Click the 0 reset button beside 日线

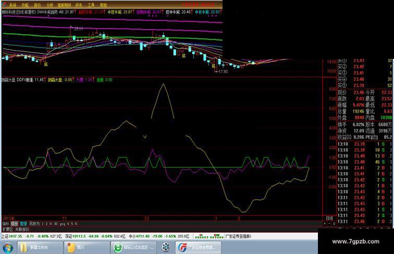334,224
